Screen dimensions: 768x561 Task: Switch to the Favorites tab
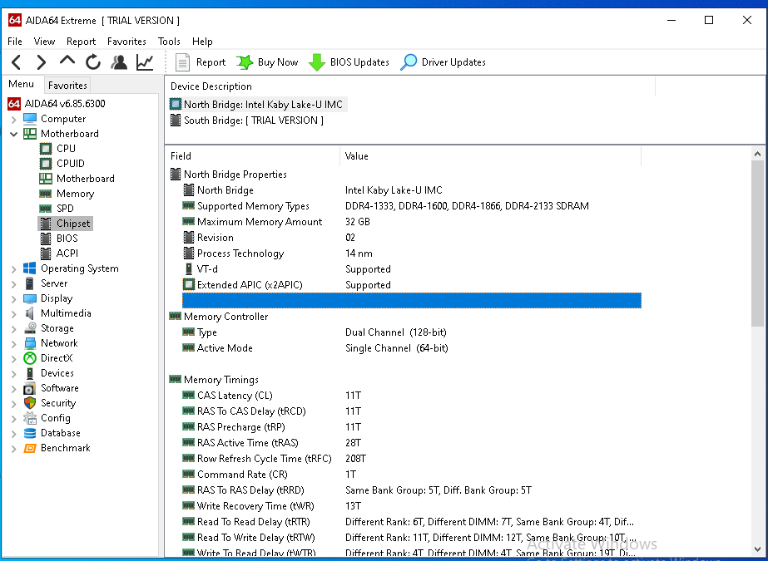[67, 85]
